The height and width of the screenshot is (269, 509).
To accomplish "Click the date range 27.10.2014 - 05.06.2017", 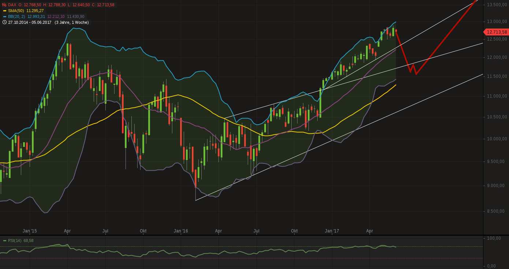I will pyautogui.click(x=30, y=22).
